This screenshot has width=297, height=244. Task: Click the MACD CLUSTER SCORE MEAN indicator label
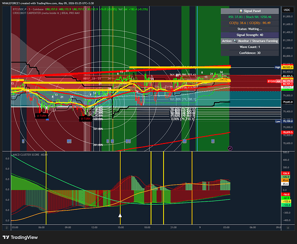30,155
